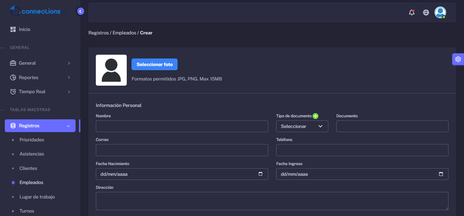464x216 pixels.
Task: Open the Prioridades page
Action: pos(32,140)
